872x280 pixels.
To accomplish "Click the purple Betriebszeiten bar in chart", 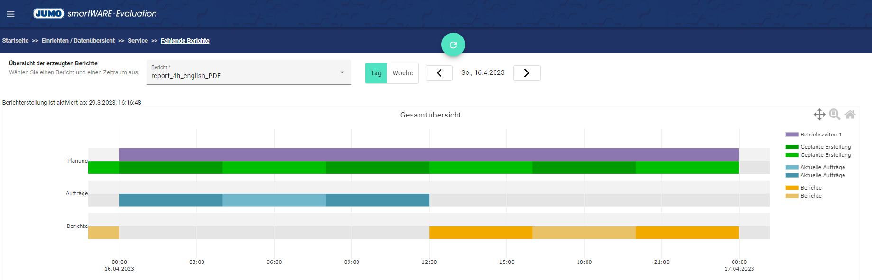I will coord(429,154).
